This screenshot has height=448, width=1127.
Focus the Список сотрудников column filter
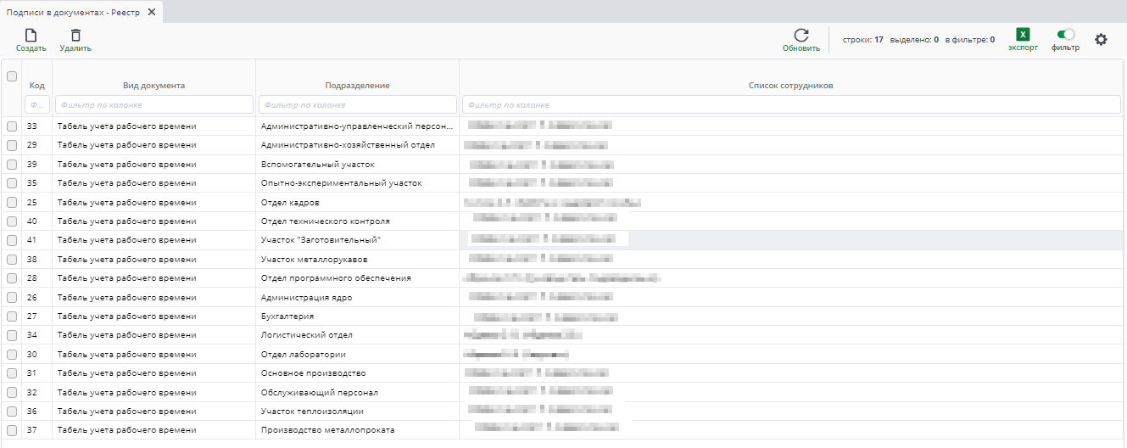[x=792, y=104]
